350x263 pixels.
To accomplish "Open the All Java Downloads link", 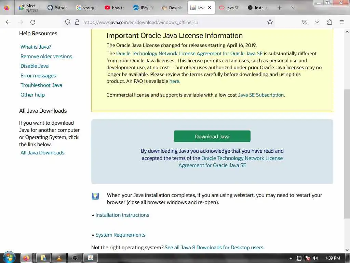I will [42, 152].
